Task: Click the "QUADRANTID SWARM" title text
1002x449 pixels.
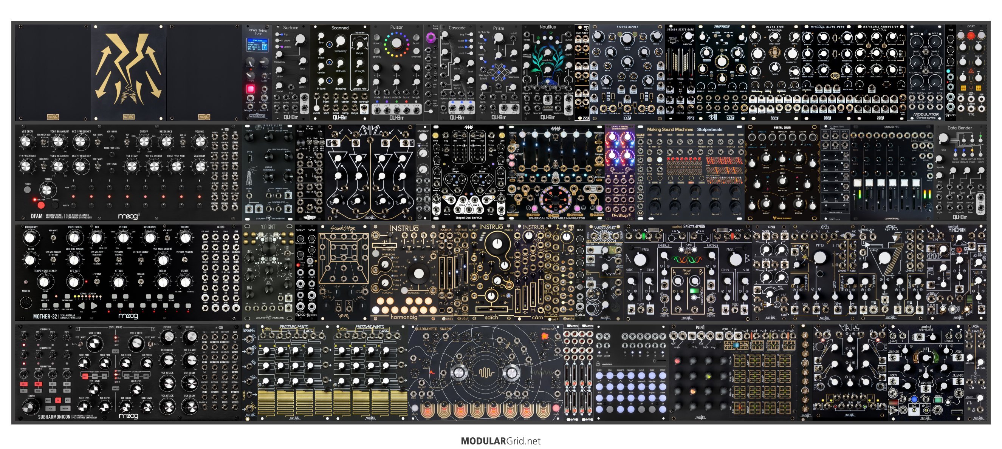Action: click(x=433, y=329)
